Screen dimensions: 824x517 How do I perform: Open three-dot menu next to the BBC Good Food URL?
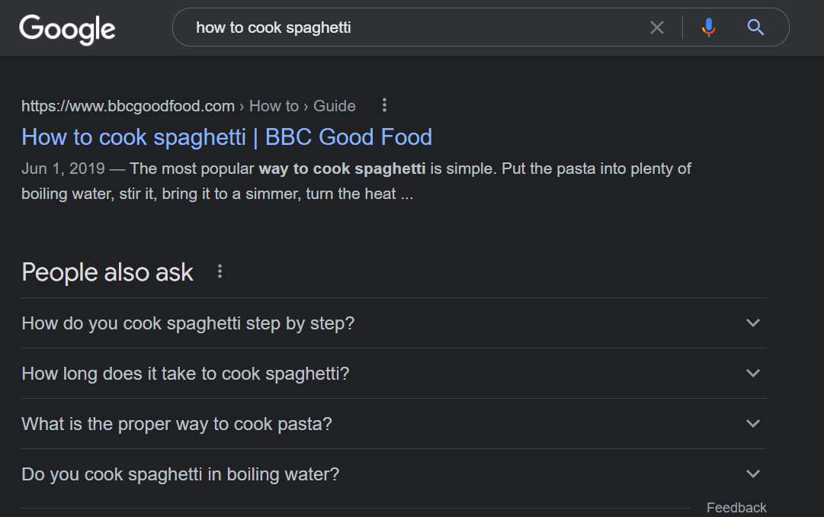[x=384, y=105]
